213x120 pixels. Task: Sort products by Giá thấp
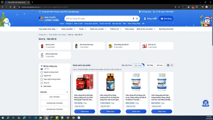click(x=150, y=65)
